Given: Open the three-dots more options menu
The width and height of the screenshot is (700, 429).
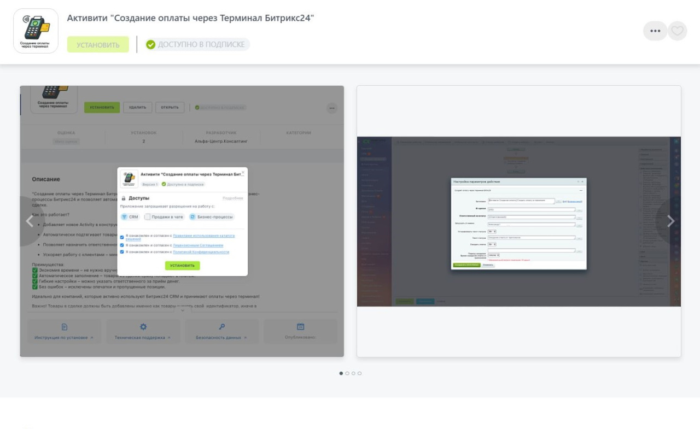Looking at the screenshot, I should coord(655,31).
